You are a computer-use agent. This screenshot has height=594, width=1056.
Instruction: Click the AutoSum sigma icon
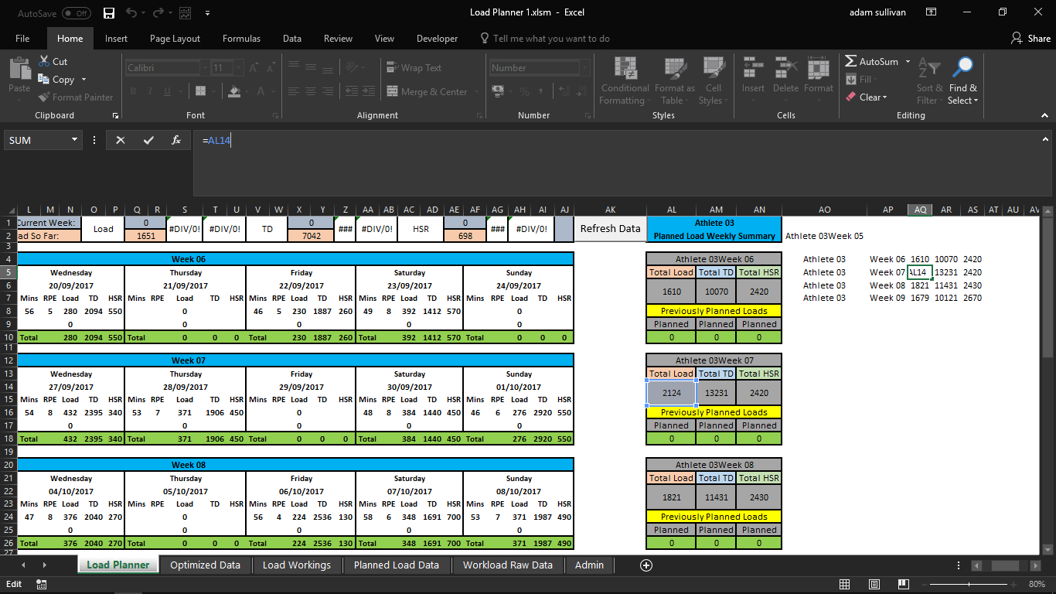tap(851, 61)
